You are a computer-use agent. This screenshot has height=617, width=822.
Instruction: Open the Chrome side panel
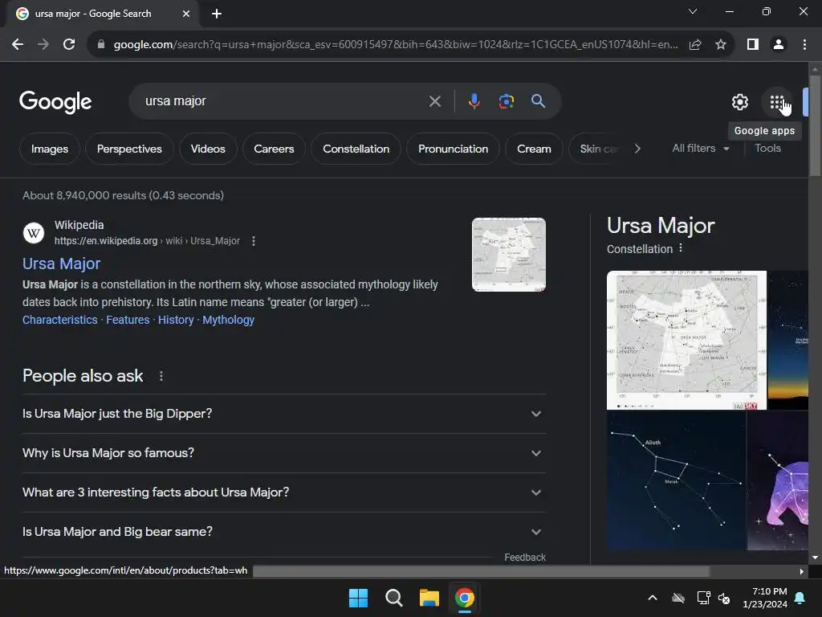(x=753, y=45)
